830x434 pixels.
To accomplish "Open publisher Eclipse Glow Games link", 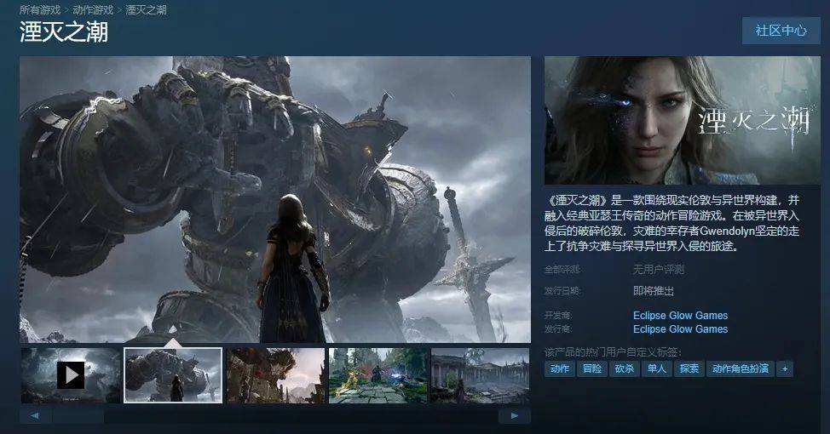I will click(680, 329).
